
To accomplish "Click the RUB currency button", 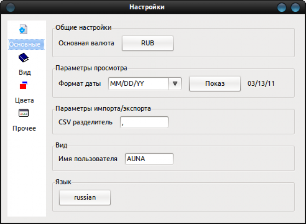I will (x=148, y=43).
